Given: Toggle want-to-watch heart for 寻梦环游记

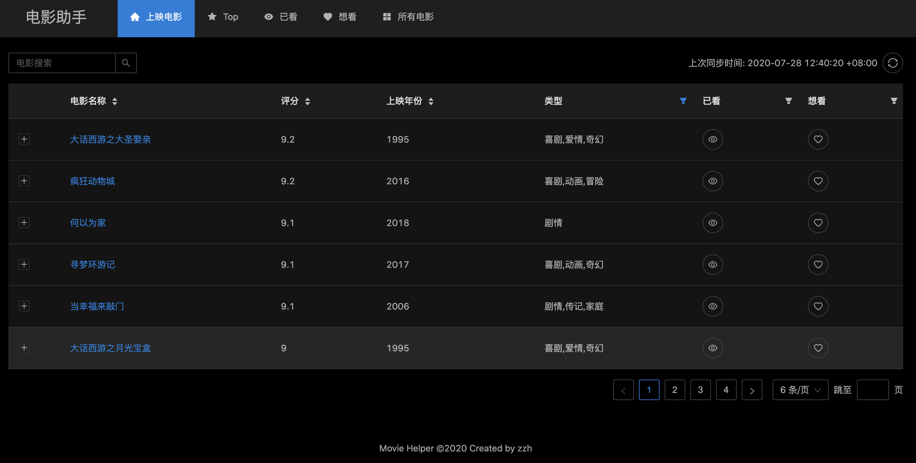Looking at the screenshot, I should (818, 264).
